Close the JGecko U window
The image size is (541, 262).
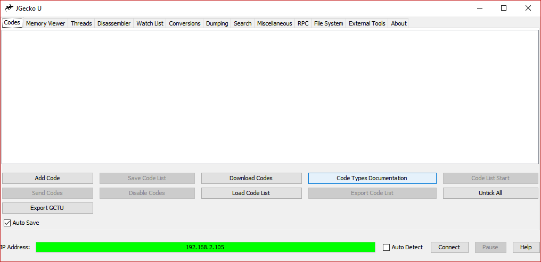(528, 9)
